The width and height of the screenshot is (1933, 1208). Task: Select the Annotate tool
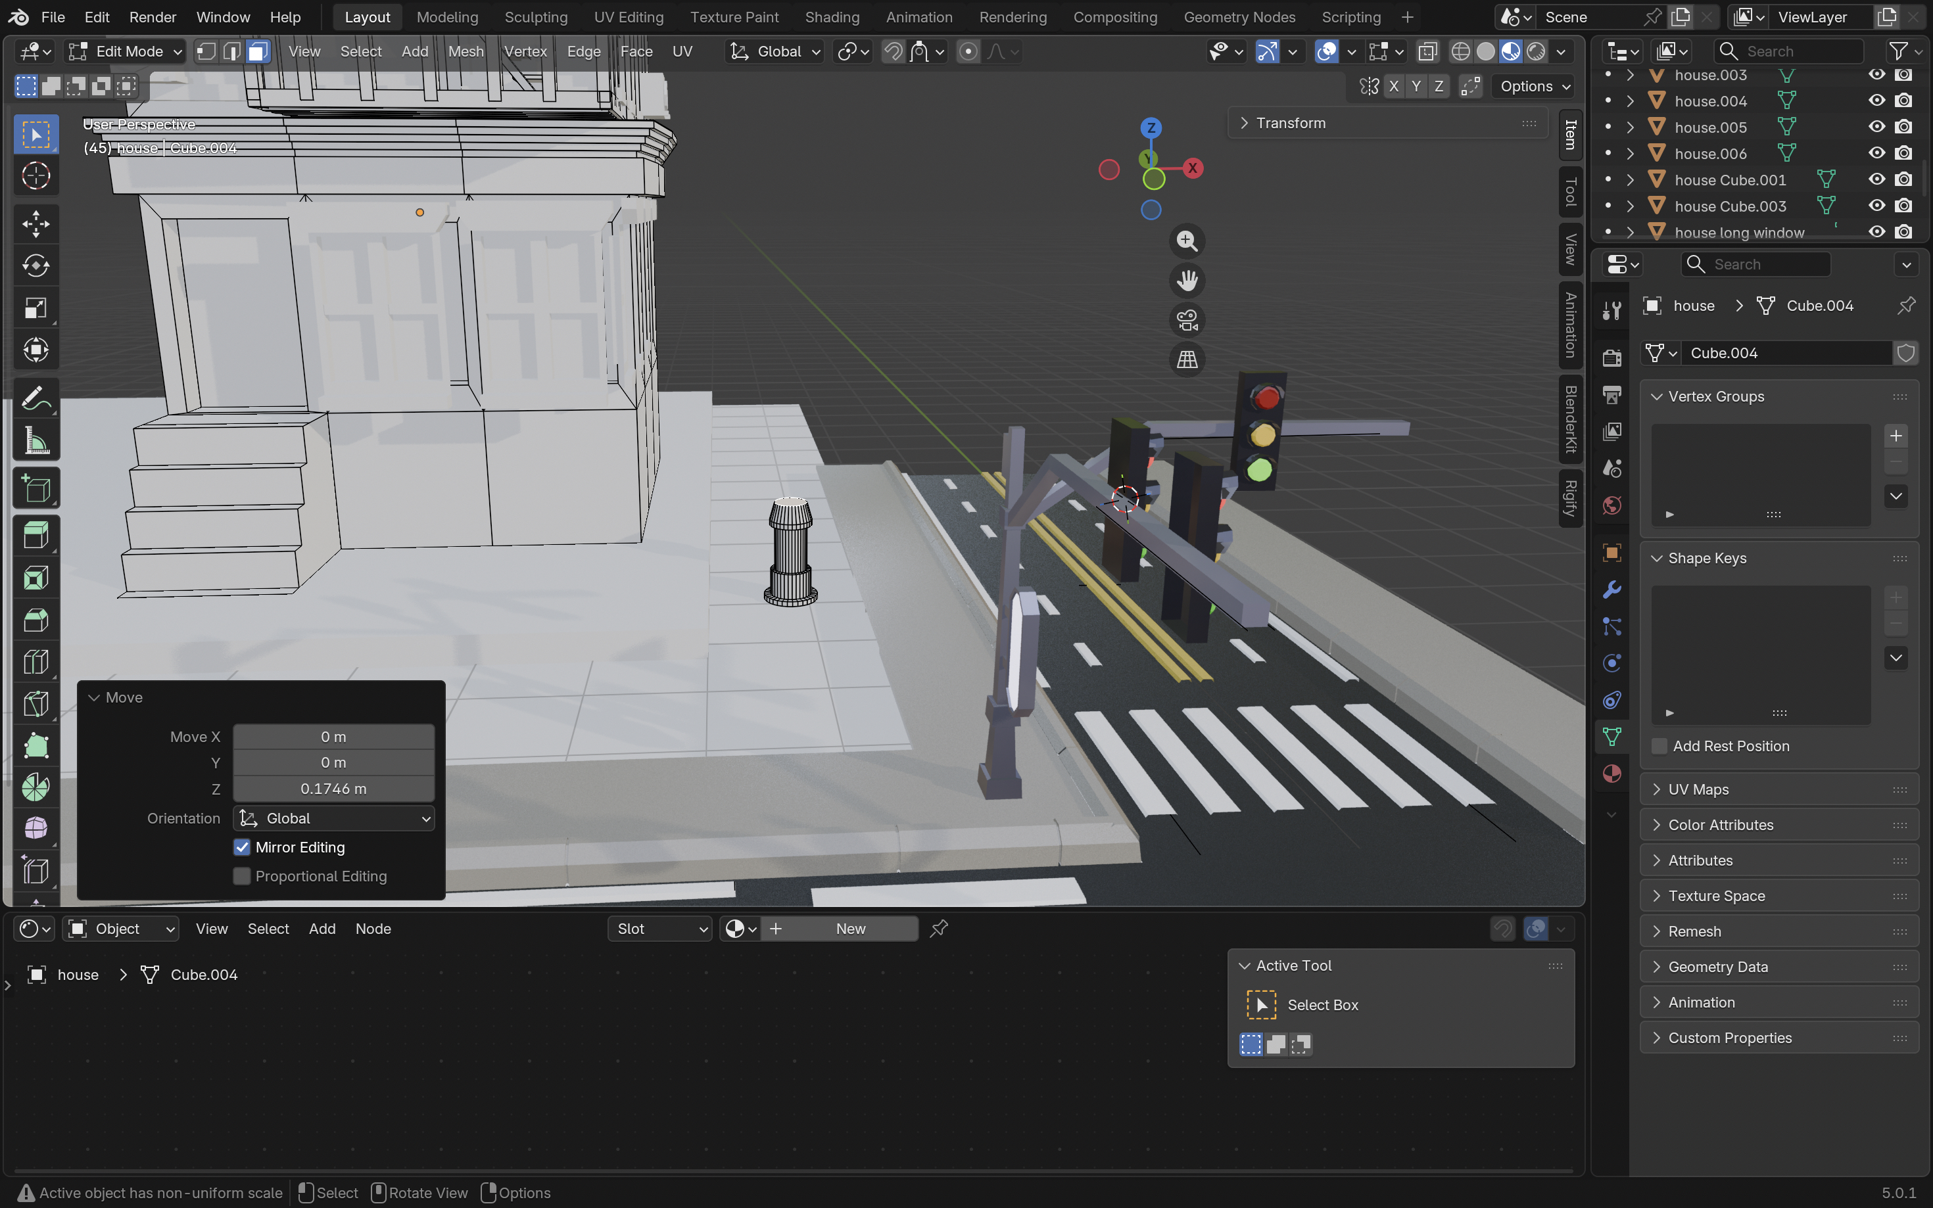pyautogui.click(x=36, y=398)
